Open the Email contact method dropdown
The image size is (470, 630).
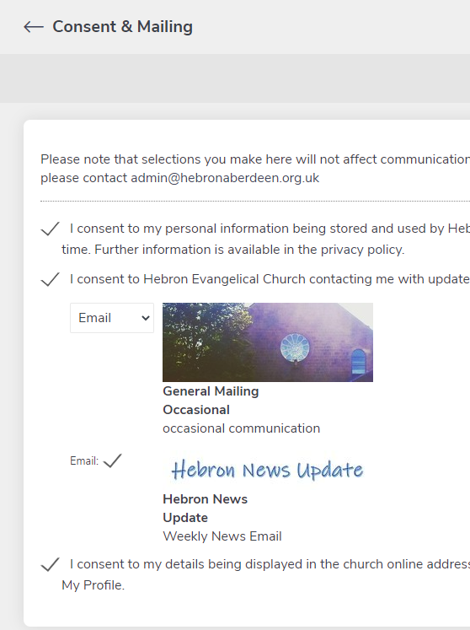pos(112,318)
